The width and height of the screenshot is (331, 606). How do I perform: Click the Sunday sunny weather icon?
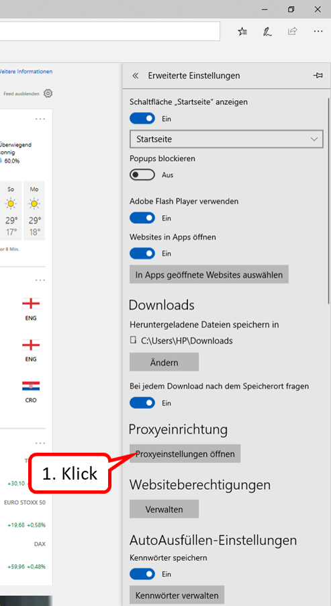click(11, 203)
